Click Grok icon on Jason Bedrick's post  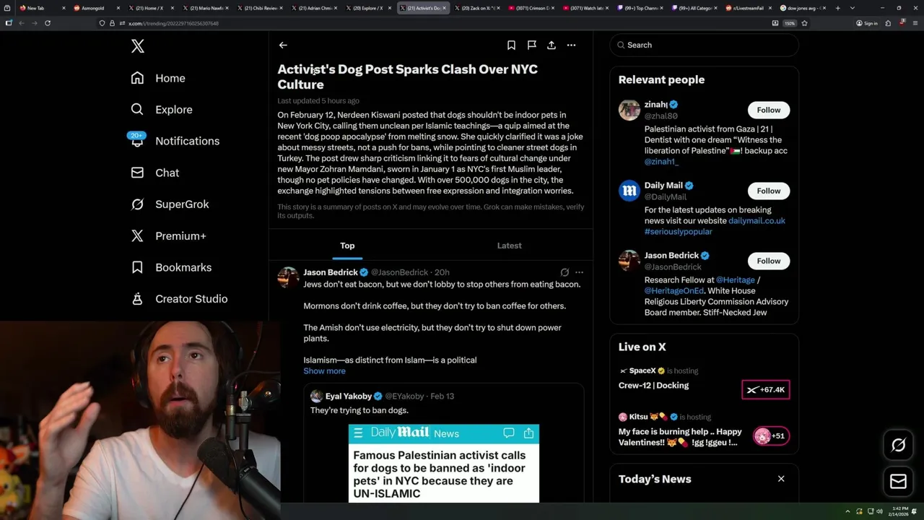pos(565,272)
